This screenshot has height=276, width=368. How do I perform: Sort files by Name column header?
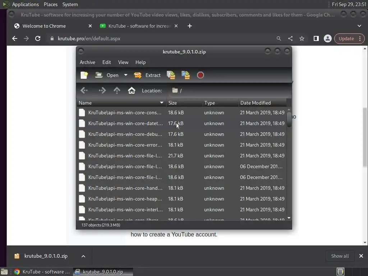[x=121, y=103]
